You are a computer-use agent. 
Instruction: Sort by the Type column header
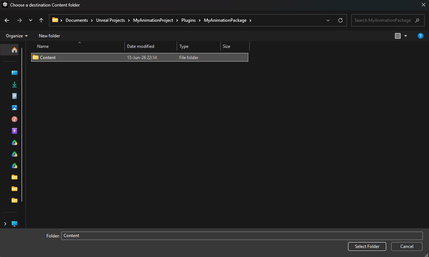pos(199,46)
